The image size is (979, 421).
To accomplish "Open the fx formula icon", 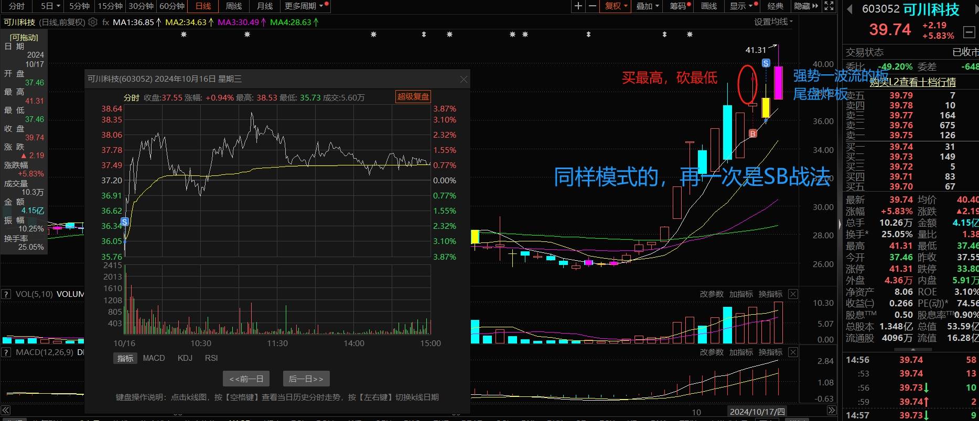I will pos(105,22).
